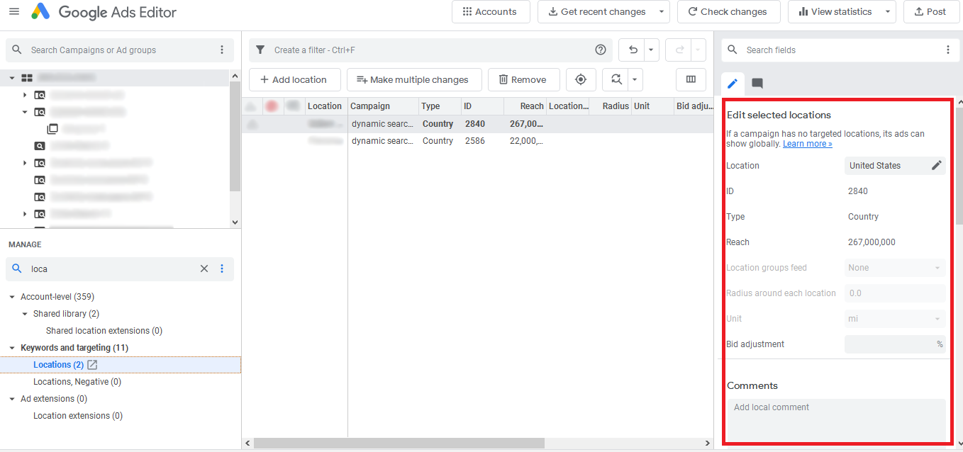Viewport: 963px width, 452px height.
Task: Collapse the Keywords and targeting group
Action: click(12, 348)
